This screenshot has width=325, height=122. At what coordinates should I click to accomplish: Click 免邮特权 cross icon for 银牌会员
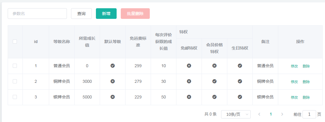[x=189, y=97]
